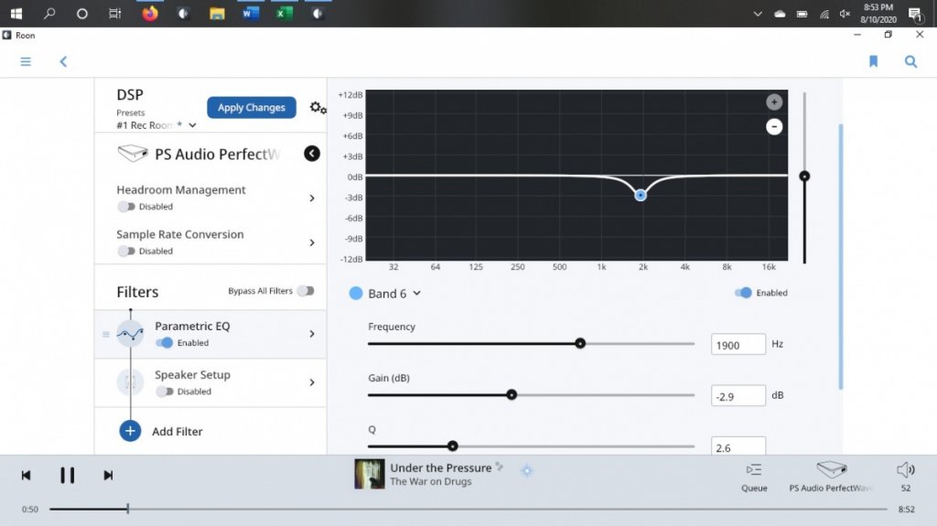Open the volume control speaker icon
Image resolution: width=937 pixels, height=526 pixels.
pos(905,470)
